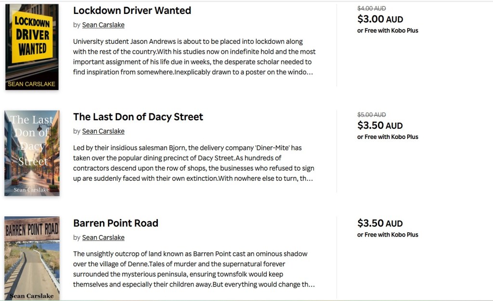Open Sean Carslake link under The Last Don
The height and width of the screenshot is (301, 493).
(x=103, y=131)
